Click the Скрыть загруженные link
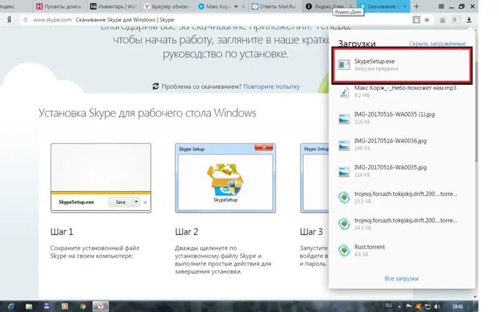 point(437,44)
